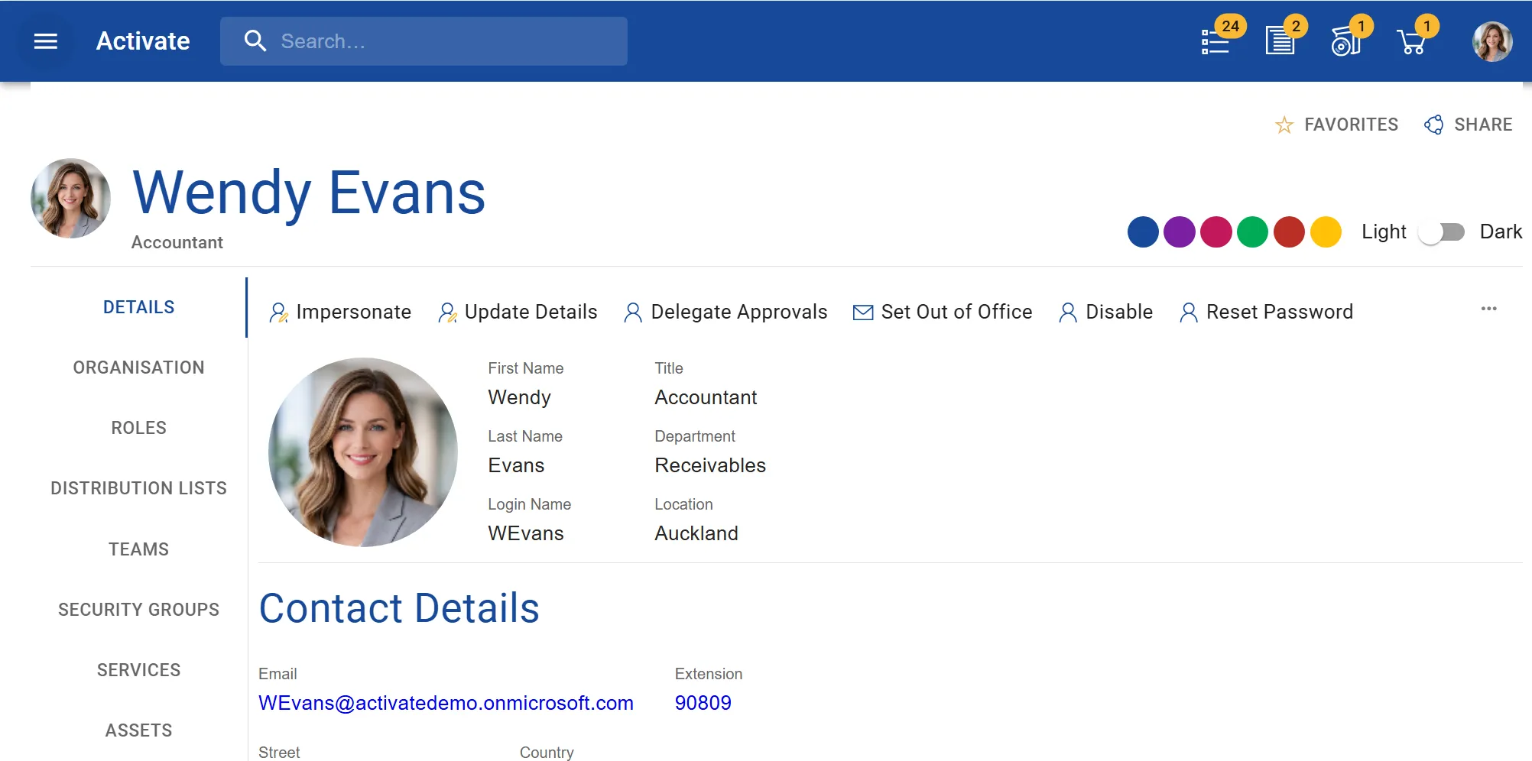Click the Impersonate user icon
This screenshot has height=761, width=1532.
coord(278,312)
